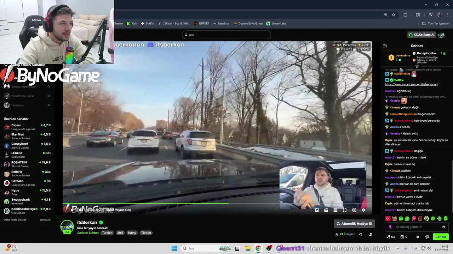
Task: Open File Explorer from the taskbar
Action: pyautogui.click(x=248, y=248)
